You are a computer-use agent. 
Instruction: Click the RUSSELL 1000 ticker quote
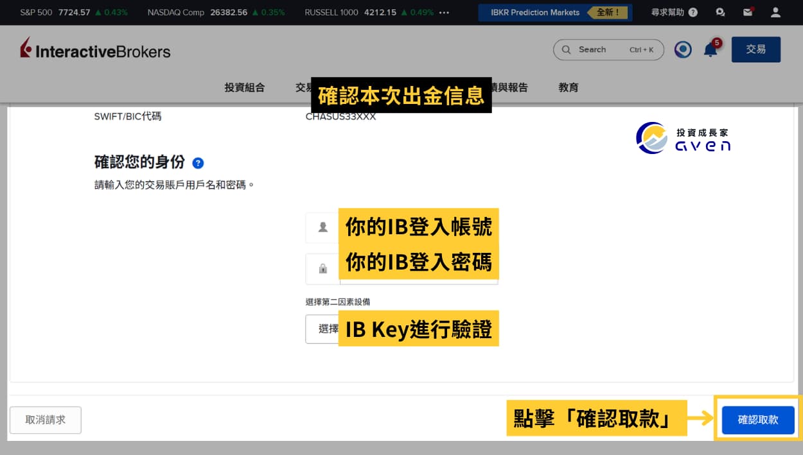tap(369, 12)
